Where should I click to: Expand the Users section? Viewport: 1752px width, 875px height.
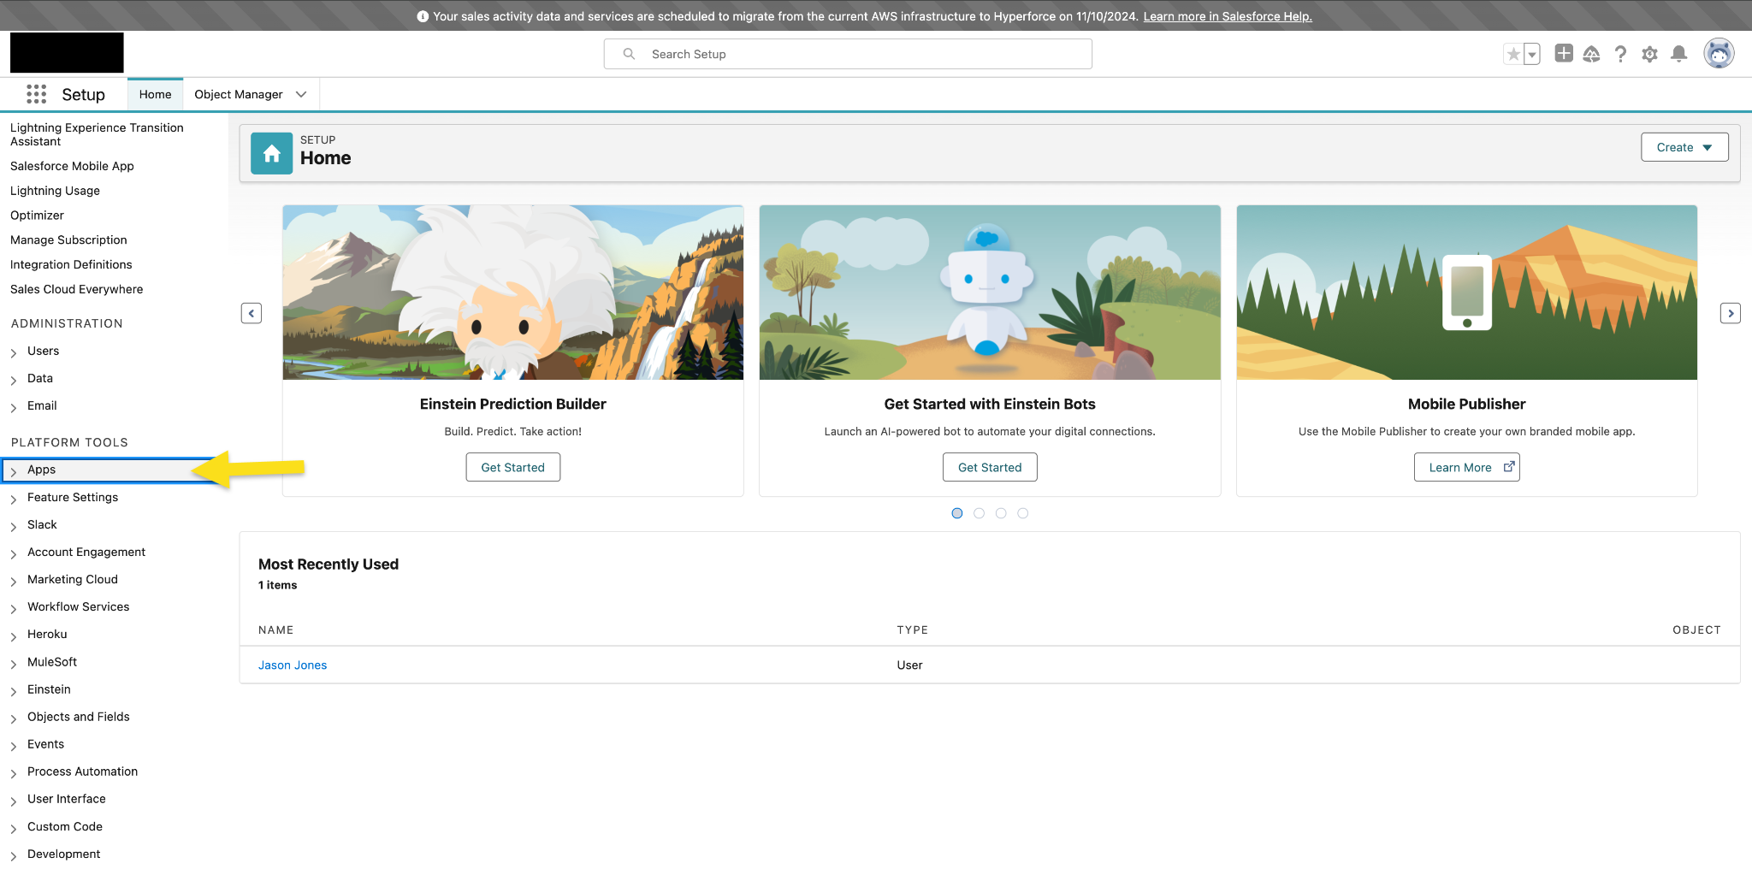[x=14, y=352]
